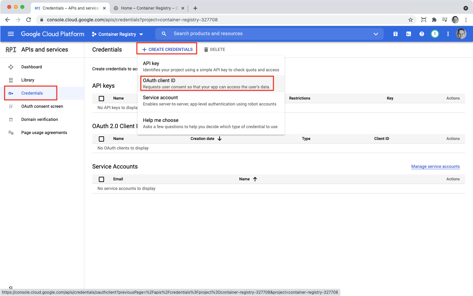This screenshot has height=296, width=473.
Task: Focus the Search products and resources field
Action: 269,34
